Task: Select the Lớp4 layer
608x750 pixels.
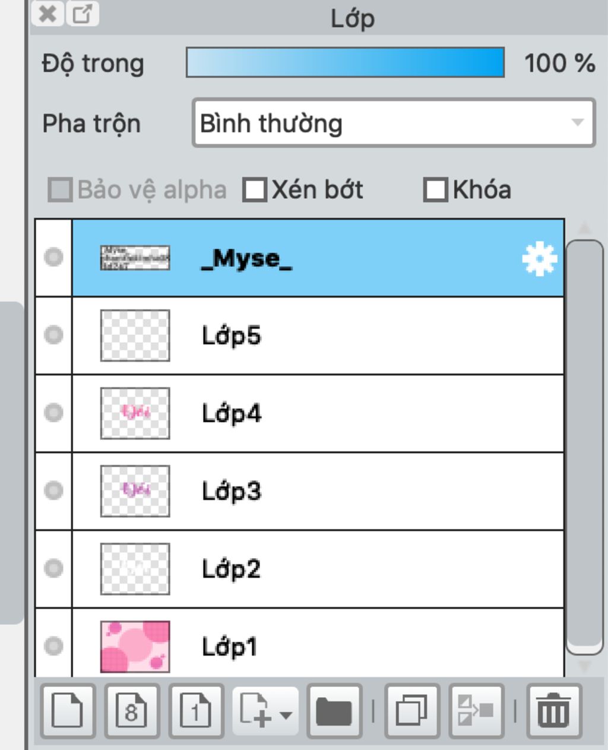Action: click(318, 413)
